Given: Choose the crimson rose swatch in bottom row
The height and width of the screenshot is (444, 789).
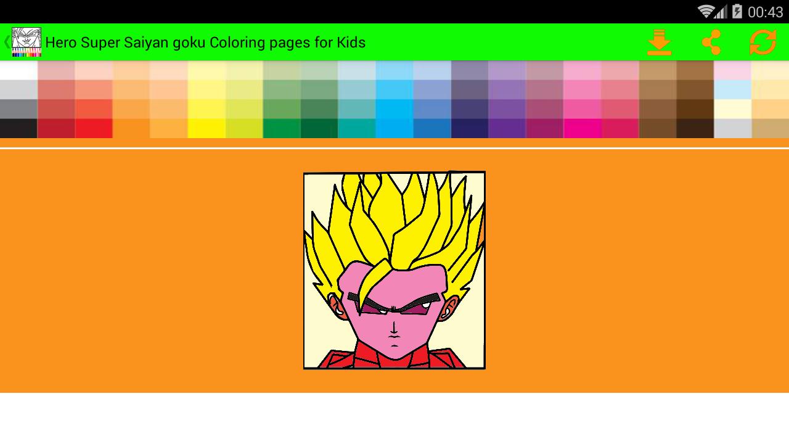Looking at the screenshot, I should [x=620, y=128].
